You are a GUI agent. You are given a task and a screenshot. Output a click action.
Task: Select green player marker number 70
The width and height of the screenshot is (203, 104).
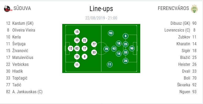click(x=106, y=49)
